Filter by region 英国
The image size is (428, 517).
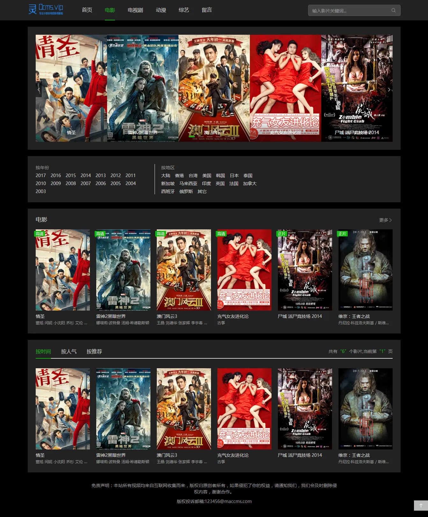pyautogui.click(x=220, y=183)
